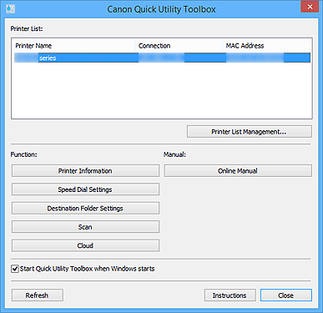The height and width of the screenshot is (313, 323).
Task: Open the Online Manual
Action: [x=238, y=171]
